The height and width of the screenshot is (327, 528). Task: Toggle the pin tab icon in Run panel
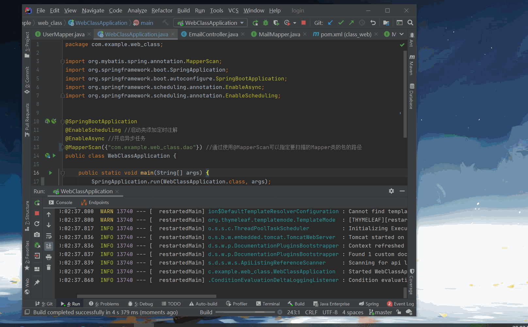click(x=37, y=282)
